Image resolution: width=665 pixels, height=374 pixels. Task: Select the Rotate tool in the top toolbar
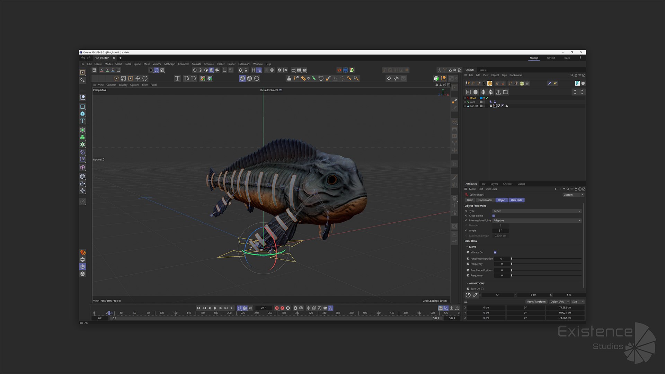pos(157,70)
